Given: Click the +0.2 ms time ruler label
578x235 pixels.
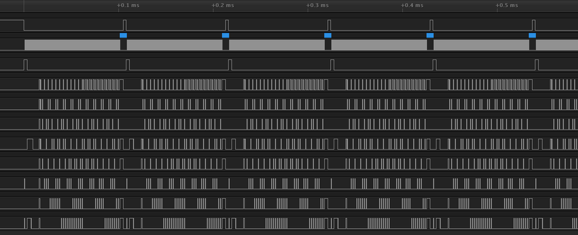Looking at the screenshot, I should [223, 6].
